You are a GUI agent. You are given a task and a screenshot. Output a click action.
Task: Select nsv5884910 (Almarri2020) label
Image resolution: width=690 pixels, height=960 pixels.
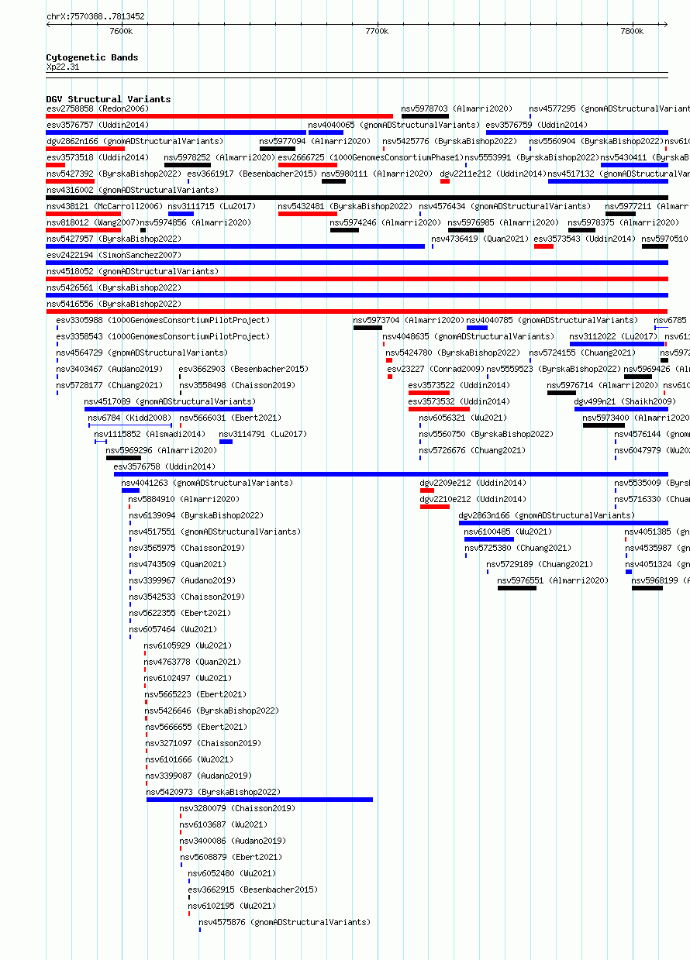coord(185,500)
